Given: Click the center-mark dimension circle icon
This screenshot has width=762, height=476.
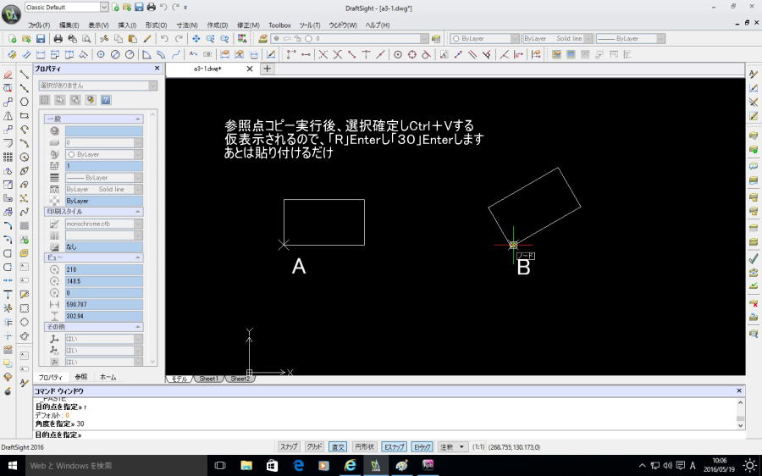Looking at the screenshot, I should [101, 54].
